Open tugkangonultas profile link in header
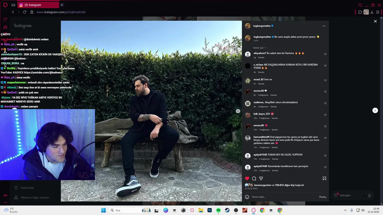383x215 pixels. pyautogui.click(x=262, y=26)
